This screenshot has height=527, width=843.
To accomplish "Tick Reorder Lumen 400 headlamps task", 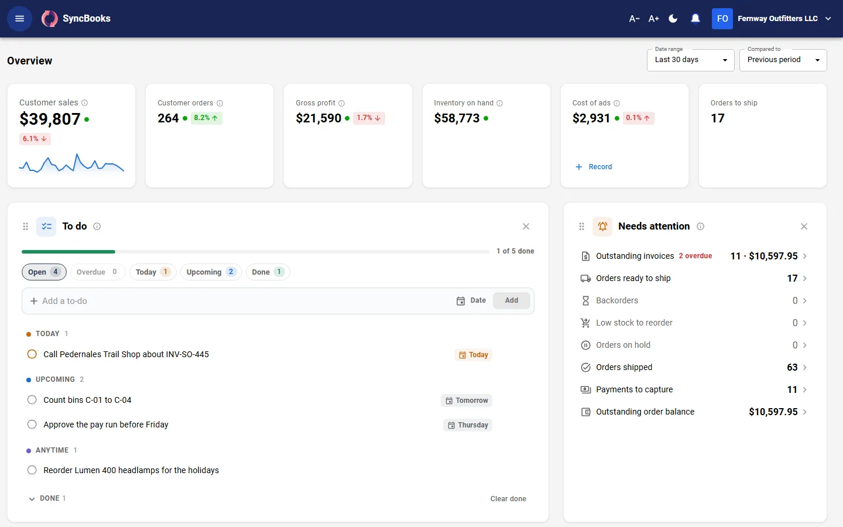I will [32, 470].
